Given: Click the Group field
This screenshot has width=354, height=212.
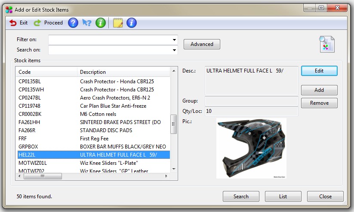Looking at the screenshot, I should (251, 101).
